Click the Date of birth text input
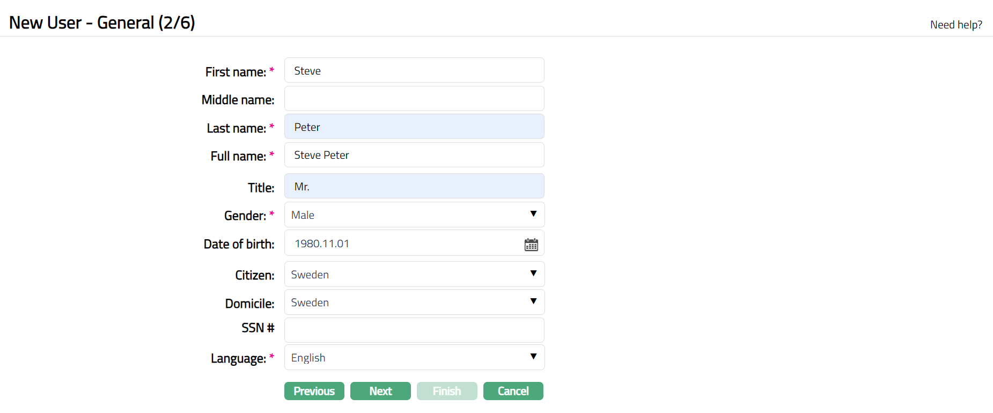Screen dimensions: 993x413 tap(402, 244)
